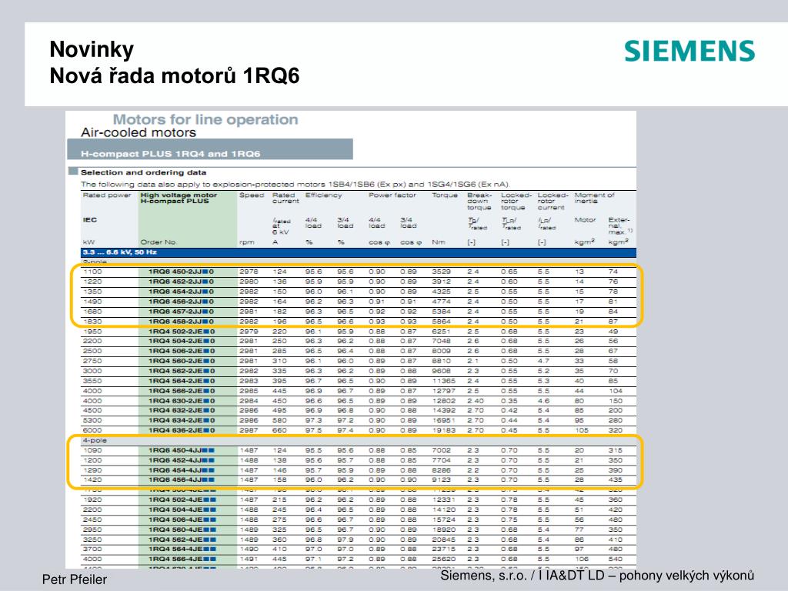Viewport: 788px width, 591px height.
Task: Click the sentence starting "The following data also apply"
Action: (x=295, y=185)
